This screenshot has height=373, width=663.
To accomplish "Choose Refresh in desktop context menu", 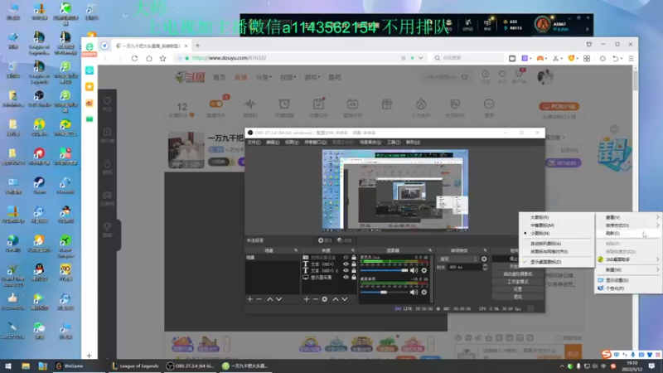I will pos(628,234).
